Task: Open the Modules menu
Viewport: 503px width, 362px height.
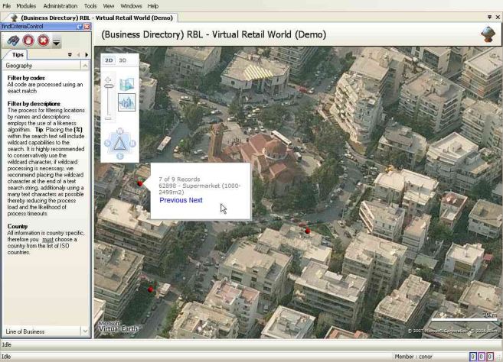Action: (26, 6)
